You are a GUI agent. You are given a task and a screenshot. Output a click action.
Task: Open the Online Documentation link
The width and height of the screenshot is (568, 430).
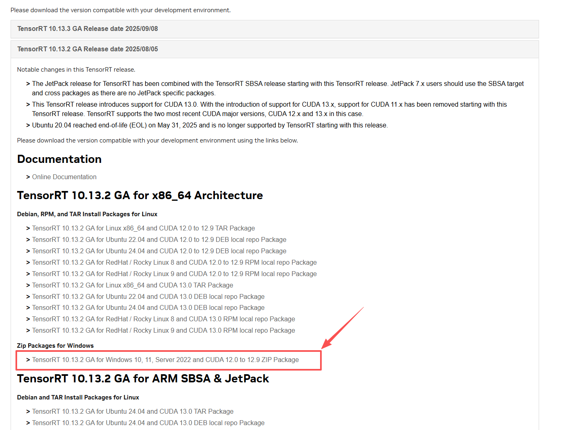64,177
